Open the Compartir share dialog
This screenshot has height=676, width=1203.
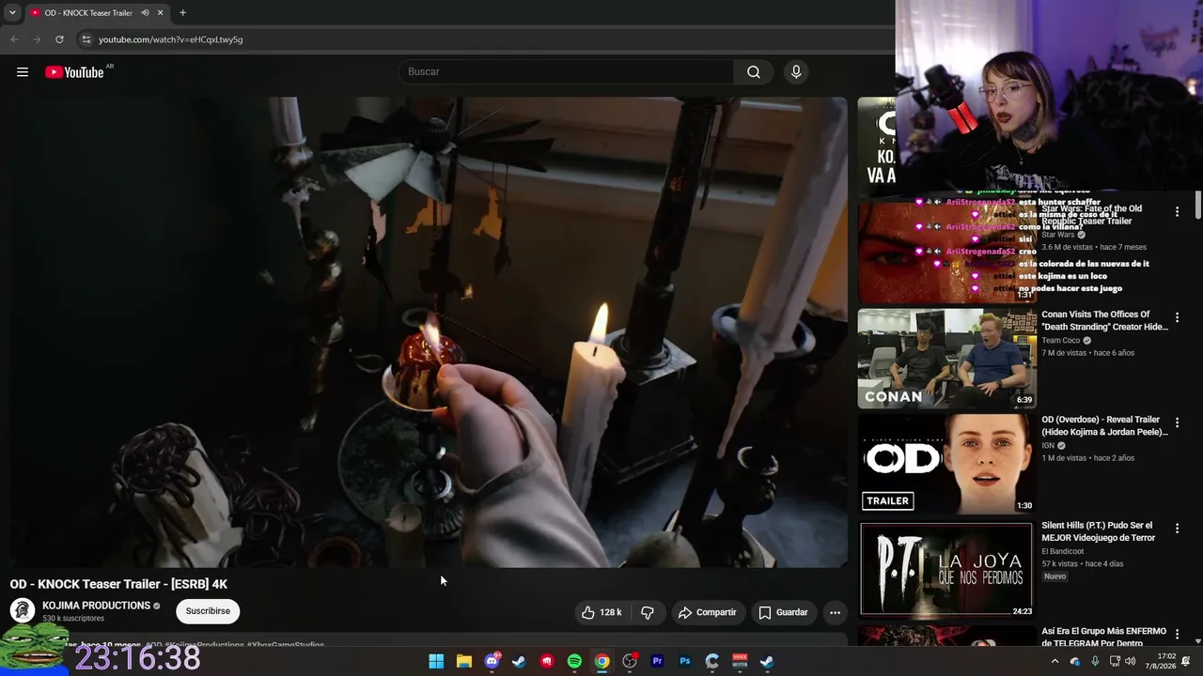click(x=708, y=612)
